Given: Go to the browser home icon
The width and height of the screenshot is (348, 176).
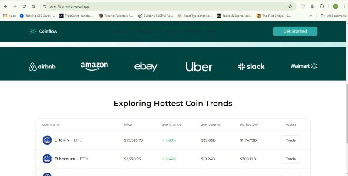Looking at the screenshot, I should 33,7.
